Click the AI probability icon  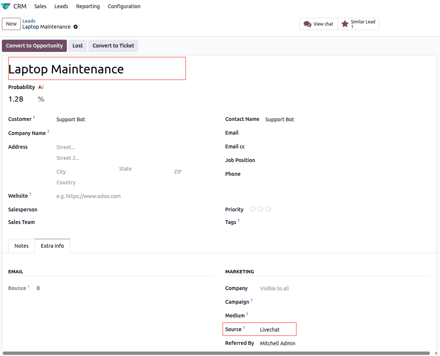pyautogui.click(x=41, y=87)
